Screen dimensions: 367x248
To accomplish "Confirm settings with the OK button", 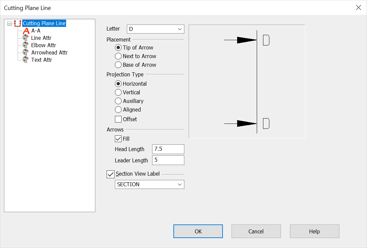I will [x=198, y=231].
